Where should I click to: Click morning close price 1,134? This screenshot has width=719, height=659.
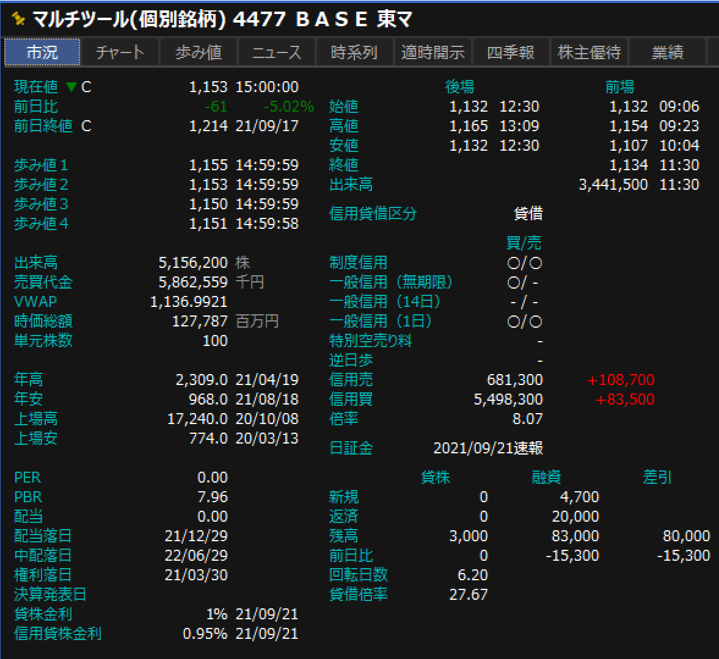(x=628, y=164)
